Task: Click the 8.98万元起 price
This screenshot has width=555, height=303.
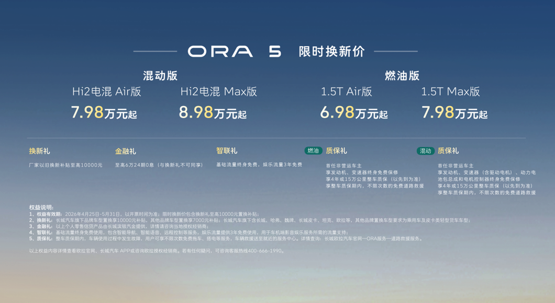Action: click(213, 113)
